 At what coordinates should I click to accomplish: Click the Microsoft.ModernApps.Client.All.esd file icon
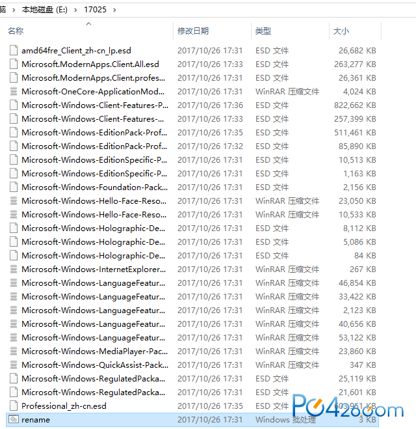click(14, 64)
